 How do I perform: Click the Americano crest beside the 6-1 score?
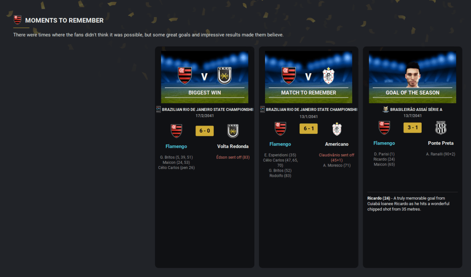click(337, 129)
